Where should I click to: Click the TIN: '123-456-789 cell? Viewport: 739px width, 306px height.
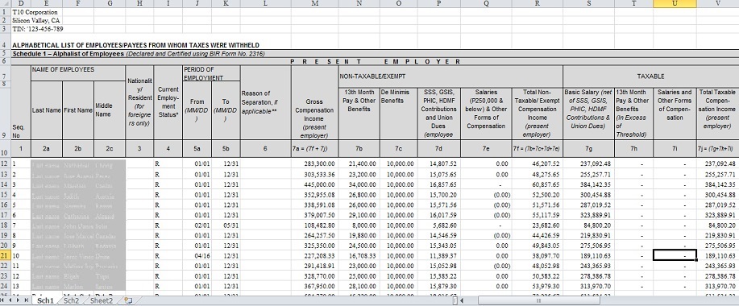[38, 29]
